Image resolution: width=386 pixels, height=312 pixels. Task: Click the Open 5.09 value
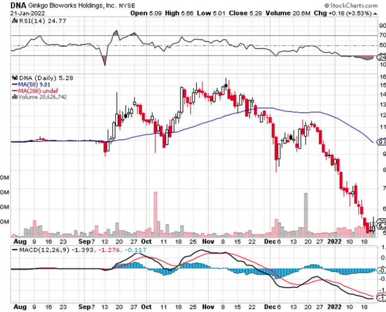coord(146,13)
